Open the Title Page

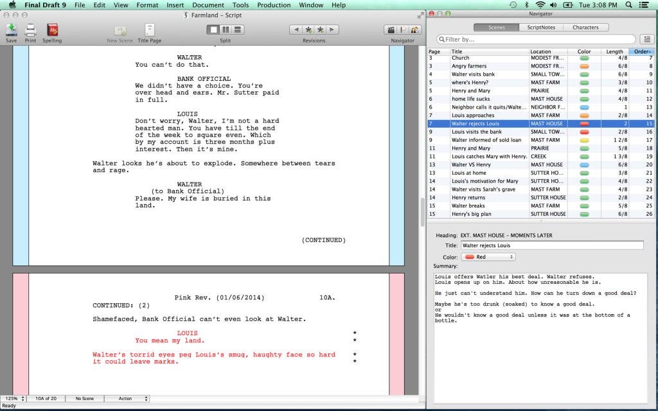click(x=150, y=30)
